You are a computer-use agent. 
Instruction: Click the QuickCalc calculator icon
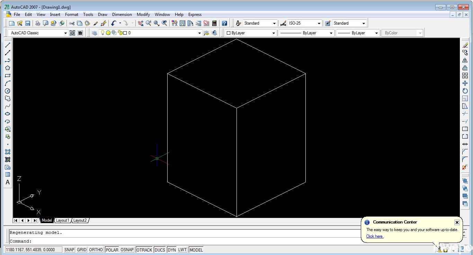click(214, 23)
